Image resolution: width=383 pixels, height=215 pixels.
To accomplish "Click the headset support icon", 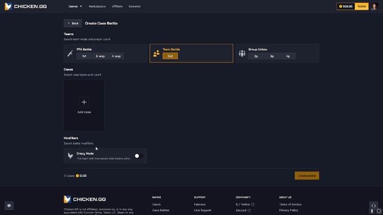I will [x=373, y=205].
